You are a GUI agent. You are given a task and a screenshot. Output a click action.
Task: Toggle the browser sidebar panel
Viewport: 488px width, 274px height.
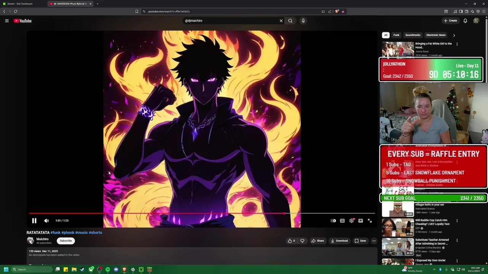point(461,11)
